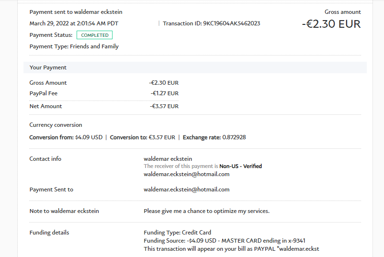Click the Funding Type: Credit Card line
Screen dimensions: 384x257
pyautogui.click(x=177, y=233)
